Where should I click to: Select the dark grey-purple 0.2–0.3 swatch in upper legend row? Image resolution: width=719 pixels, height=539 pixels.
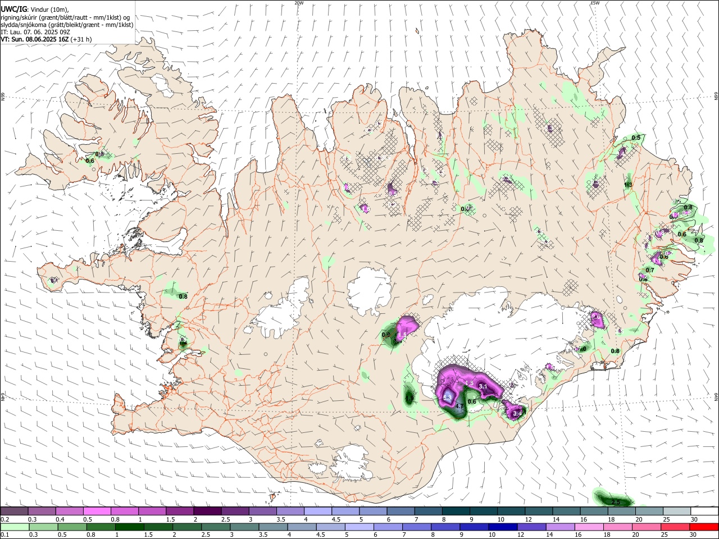[x=13, y=511]
